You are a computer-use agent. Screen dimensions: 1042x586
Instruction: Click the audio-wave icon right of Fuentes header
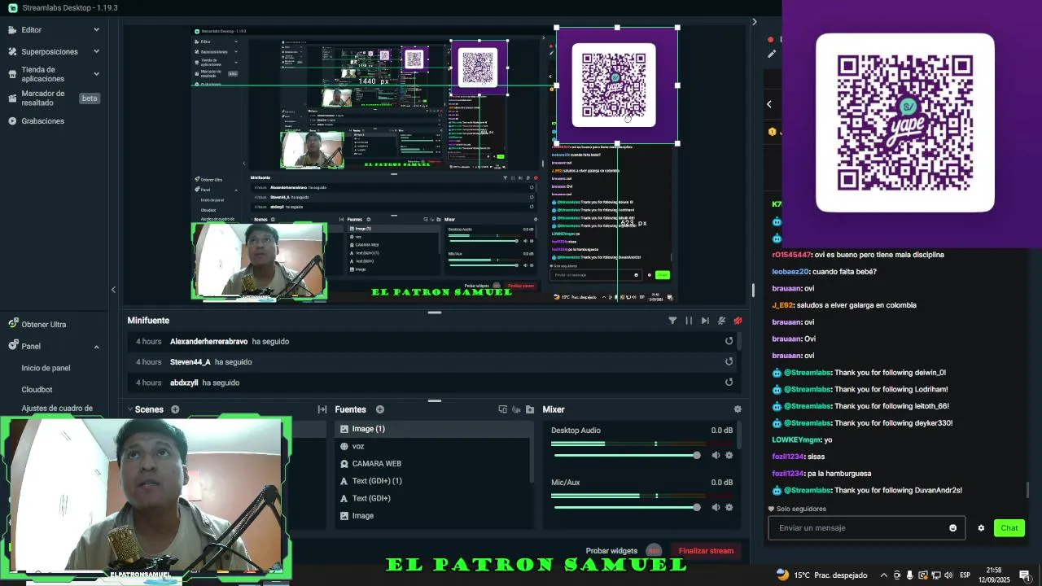516,409
